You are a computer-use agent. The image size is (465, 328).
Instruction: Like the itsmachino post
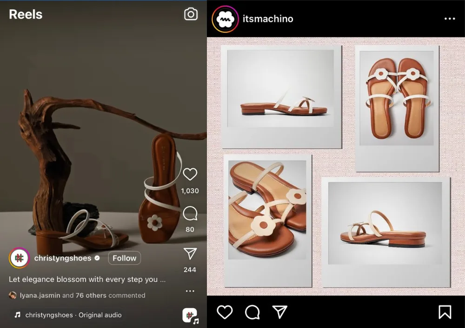(x=225, y=312)
